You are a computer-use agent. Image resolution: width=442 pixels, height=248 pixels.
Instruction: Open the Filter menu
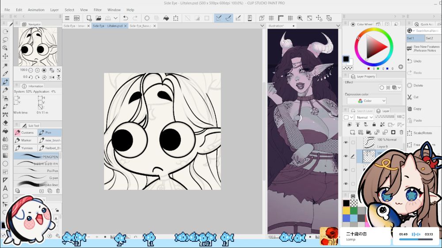[98, 10]
